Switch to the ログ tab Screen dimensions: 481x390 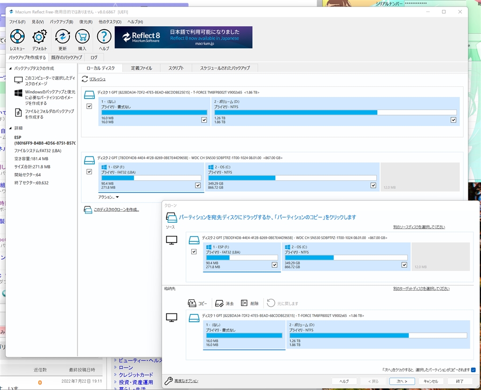[x=94, y=57]
